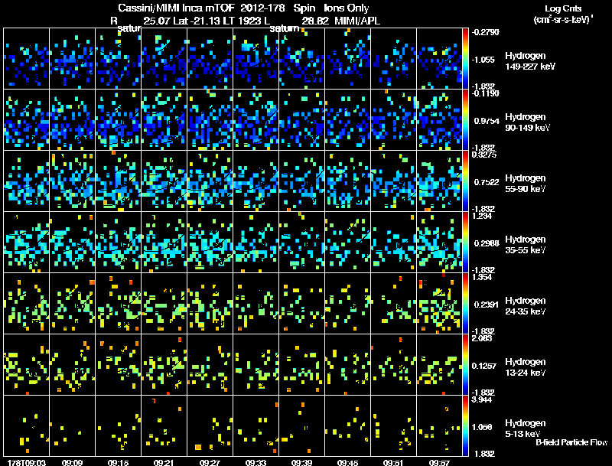Click the B-field Particle Flow label

pyautogui.click(x=571, y=442)
